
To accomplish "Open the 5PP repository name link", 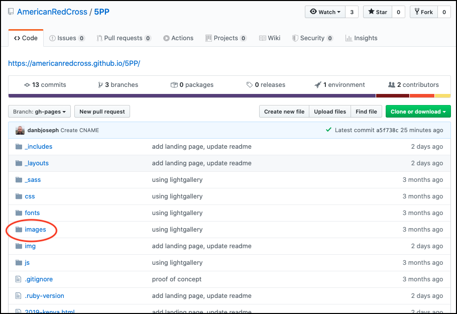I will click(x=102, y=12).
